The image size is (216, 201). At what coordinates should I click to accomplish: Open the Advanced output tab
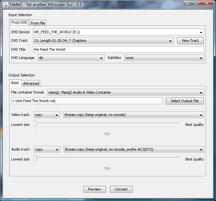31,83
